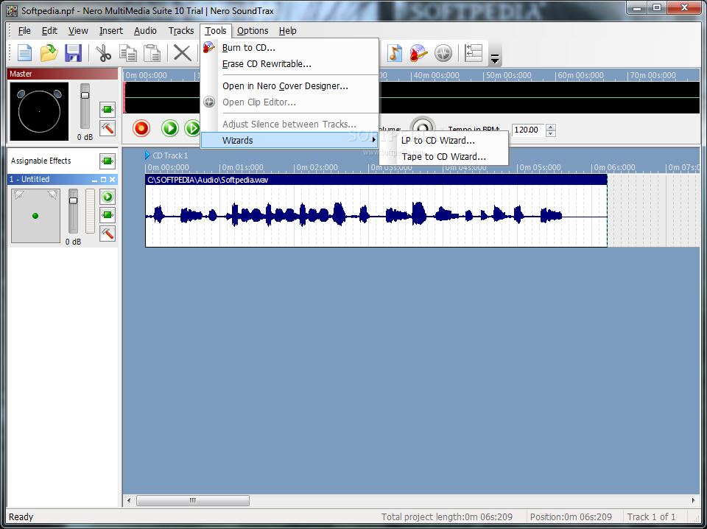Click the 40m 00s:000 overview ruler mark
707x529 pixels.
tap(435, 75)
